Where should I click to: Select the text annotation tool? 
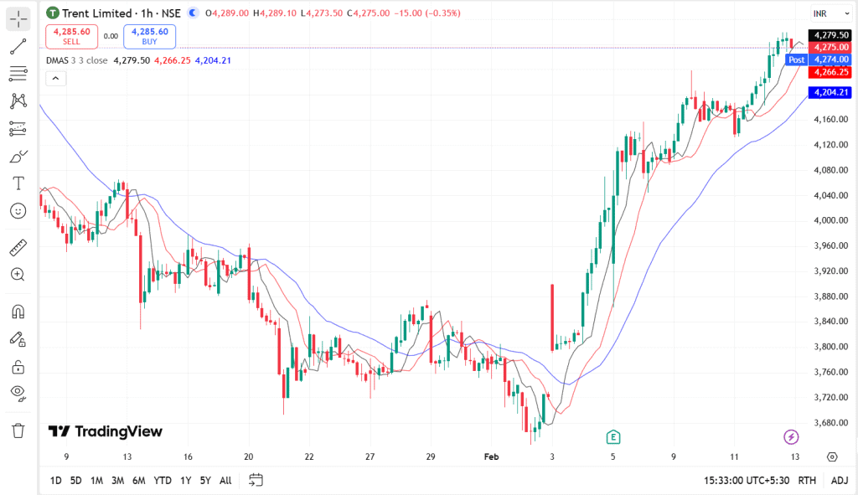coord(17,183)
